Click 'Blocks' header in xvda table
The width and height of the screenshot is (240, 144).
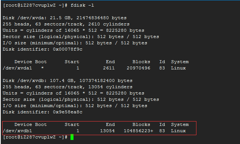click(141, 62)
